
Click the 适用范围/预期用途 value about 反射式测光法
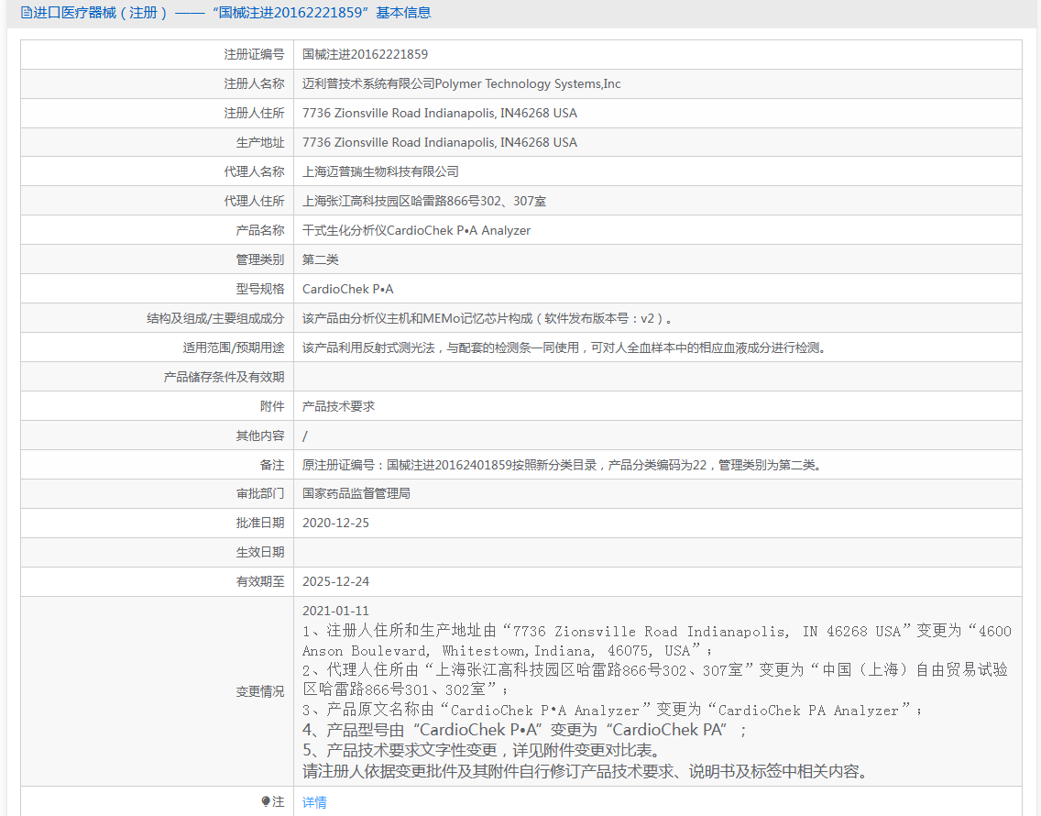tap(565, 347)
